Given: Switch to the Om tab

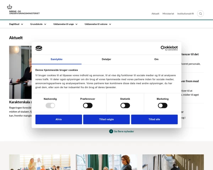Looking at the screenshot, I should 156,59.
